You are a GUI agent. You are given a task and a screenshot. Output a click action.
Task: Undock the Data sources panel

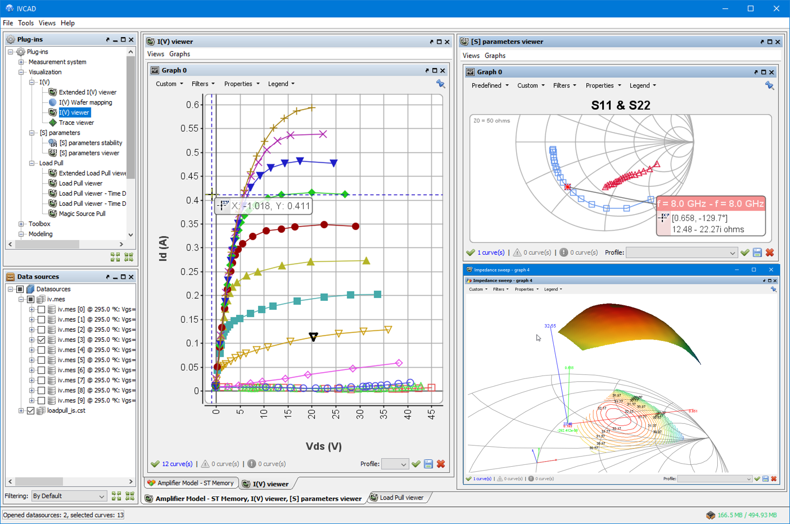coord(107,277)
